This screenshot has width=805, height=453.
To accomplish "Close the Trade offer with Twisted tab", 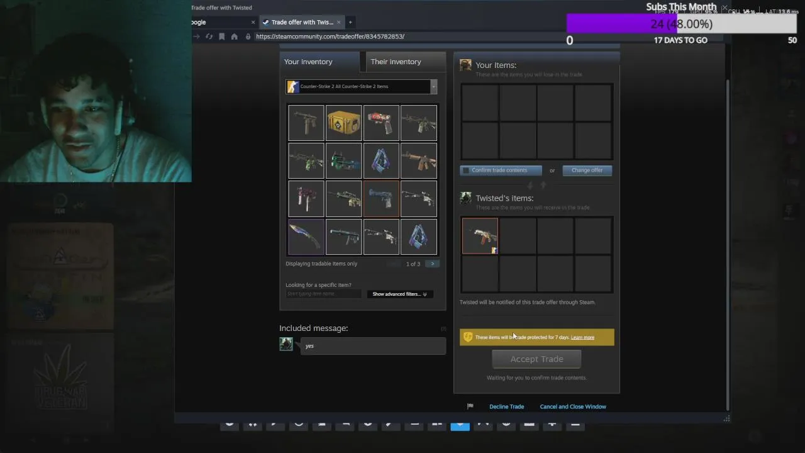I will coord(338,22).
